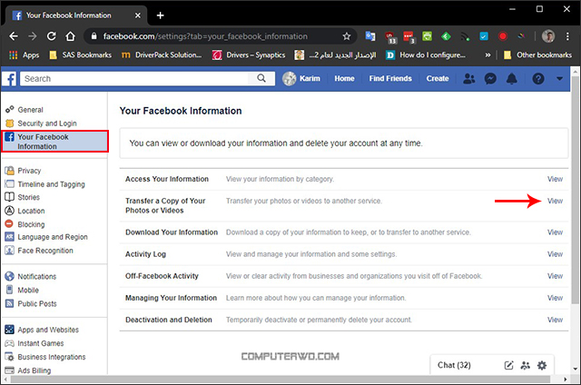Viewport: 581px width, 385px height.
Task: Open the Messenger icon
Action: point(490,79)
